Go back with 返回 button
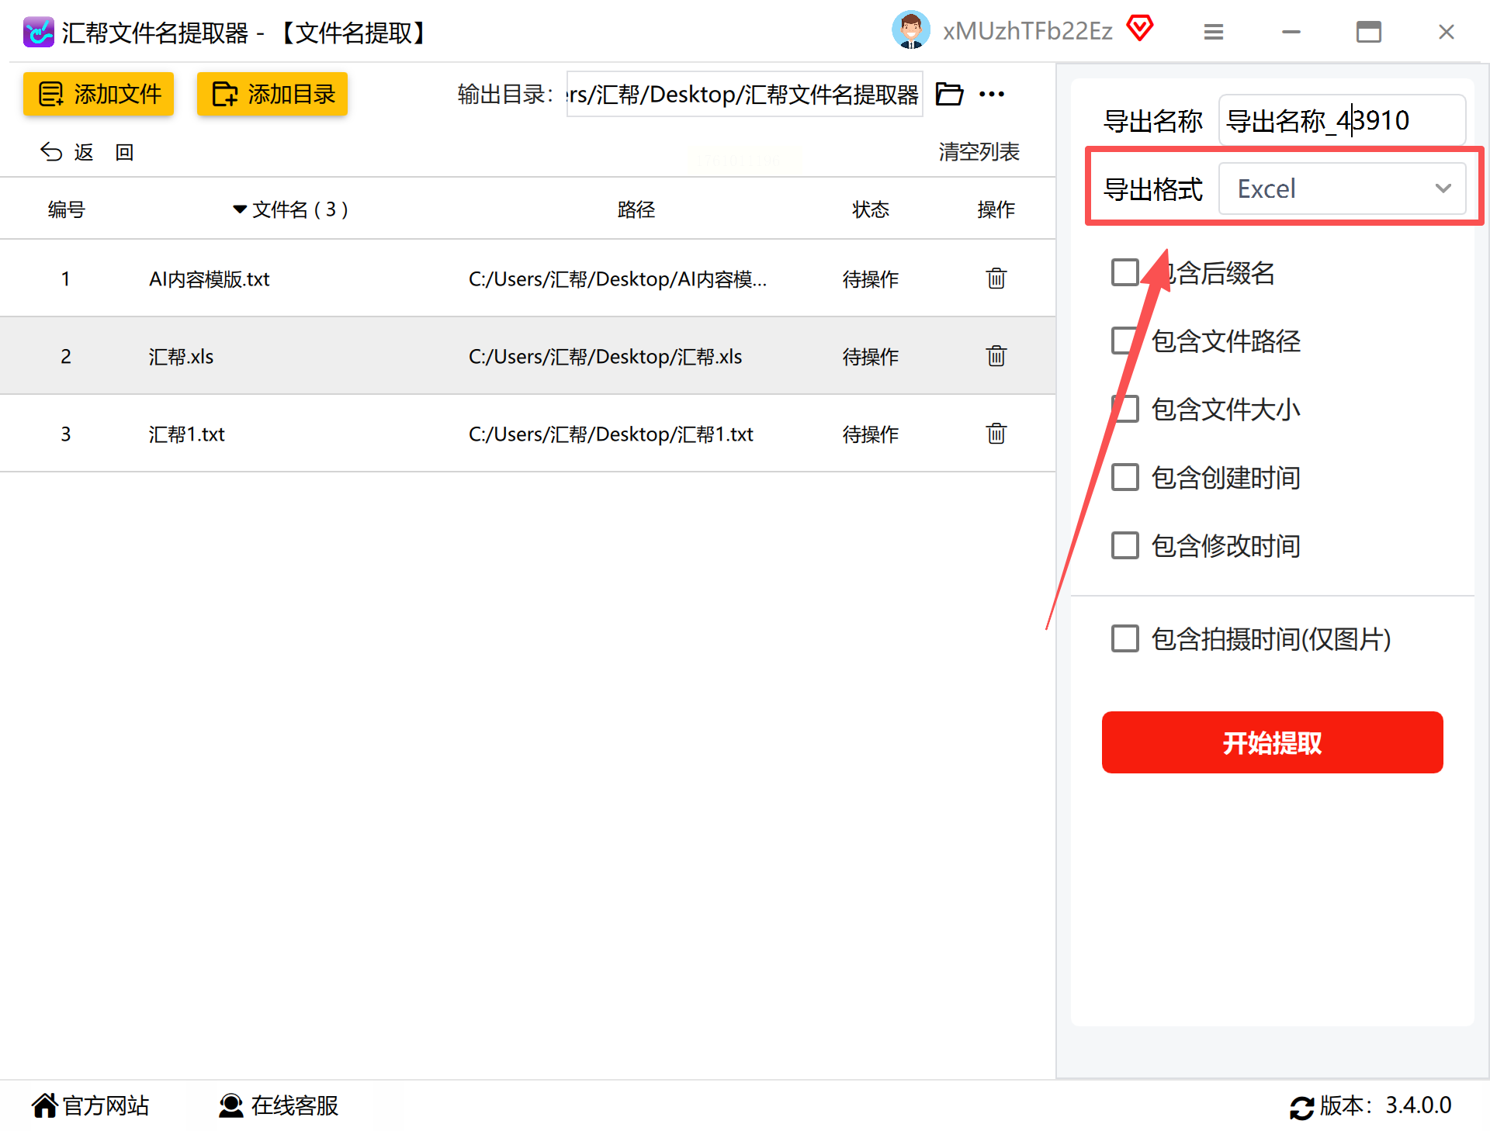Image resolution: width=1490 pixels, height=1131 pixels. point(85,152)
